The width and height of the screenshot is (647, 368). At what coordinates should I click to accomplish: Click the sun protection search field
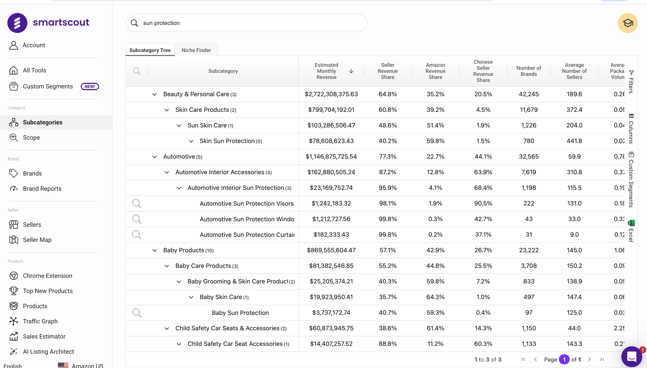point(246,23)
